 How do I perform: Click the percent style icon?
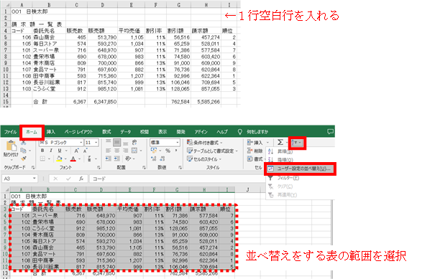tap(168, 151)
